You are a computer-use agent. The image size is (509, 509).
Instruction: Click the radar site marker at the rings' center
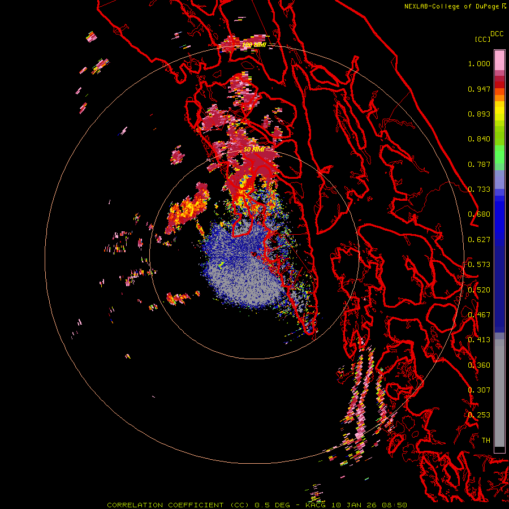[253, 254]
